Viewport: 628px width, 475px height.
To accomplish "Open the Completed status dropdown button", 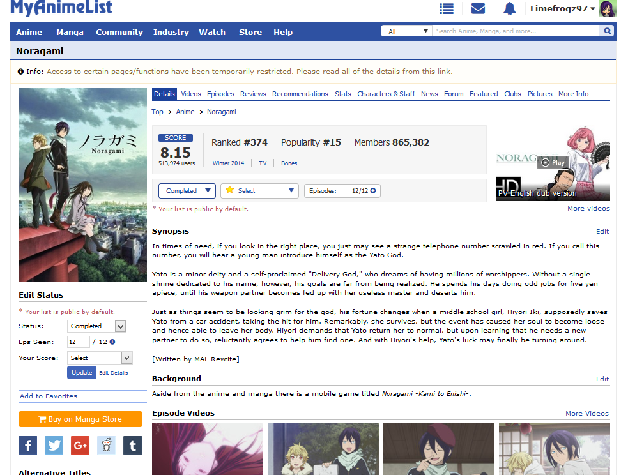I will [x=187, y=190].
